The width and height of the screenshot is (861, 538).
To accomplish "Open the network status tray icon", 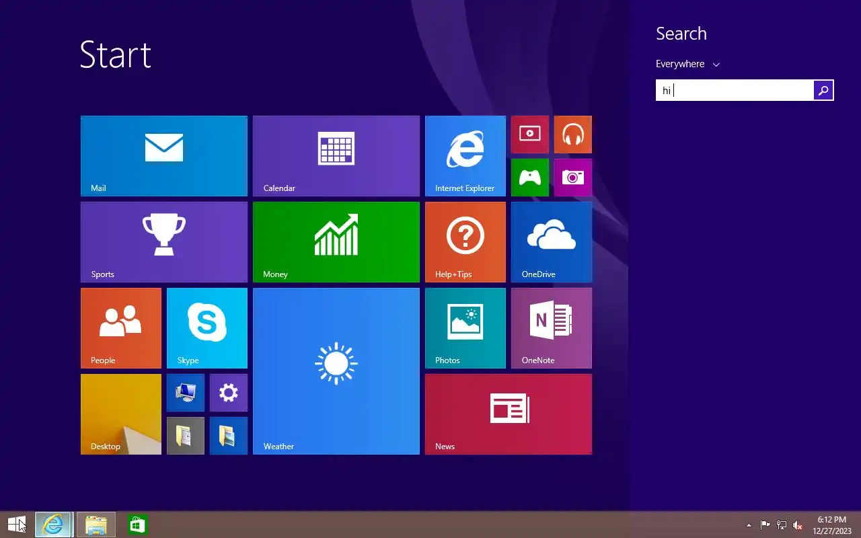I will click(x=782, y=525).
